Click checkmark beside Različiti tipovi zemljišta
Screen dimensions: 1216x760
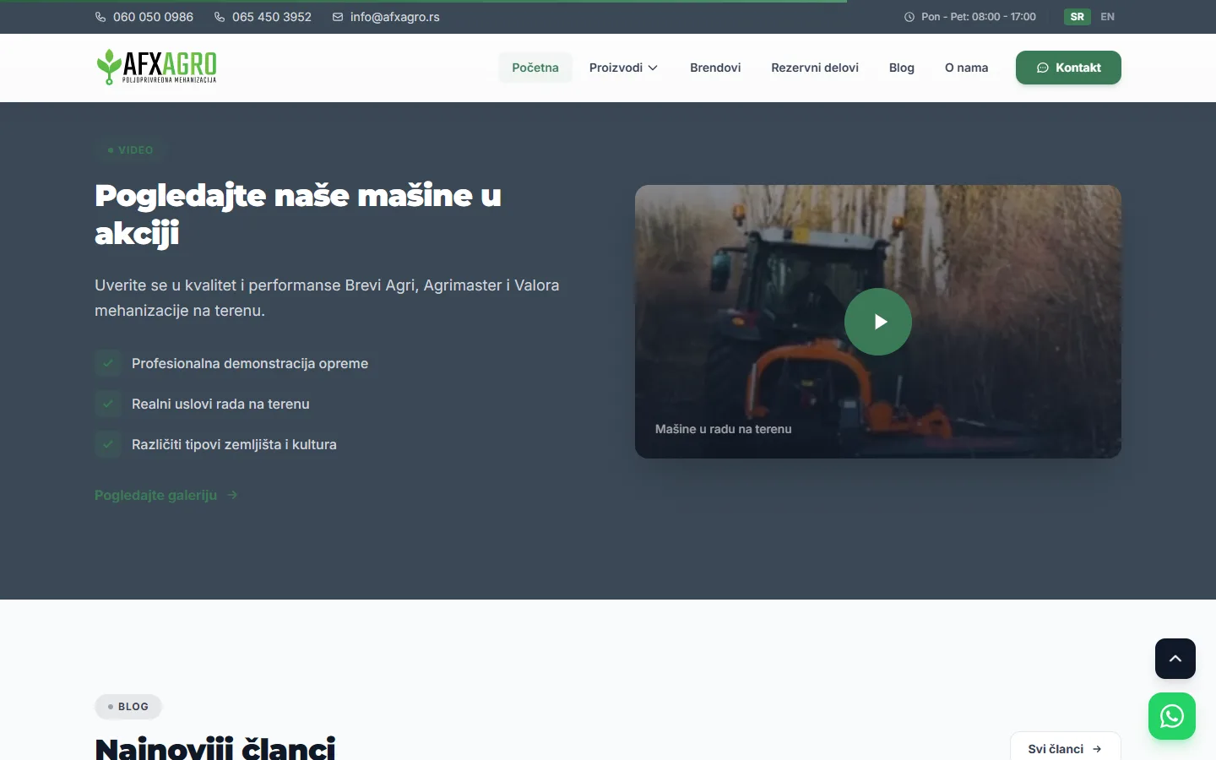coord(108,444)
